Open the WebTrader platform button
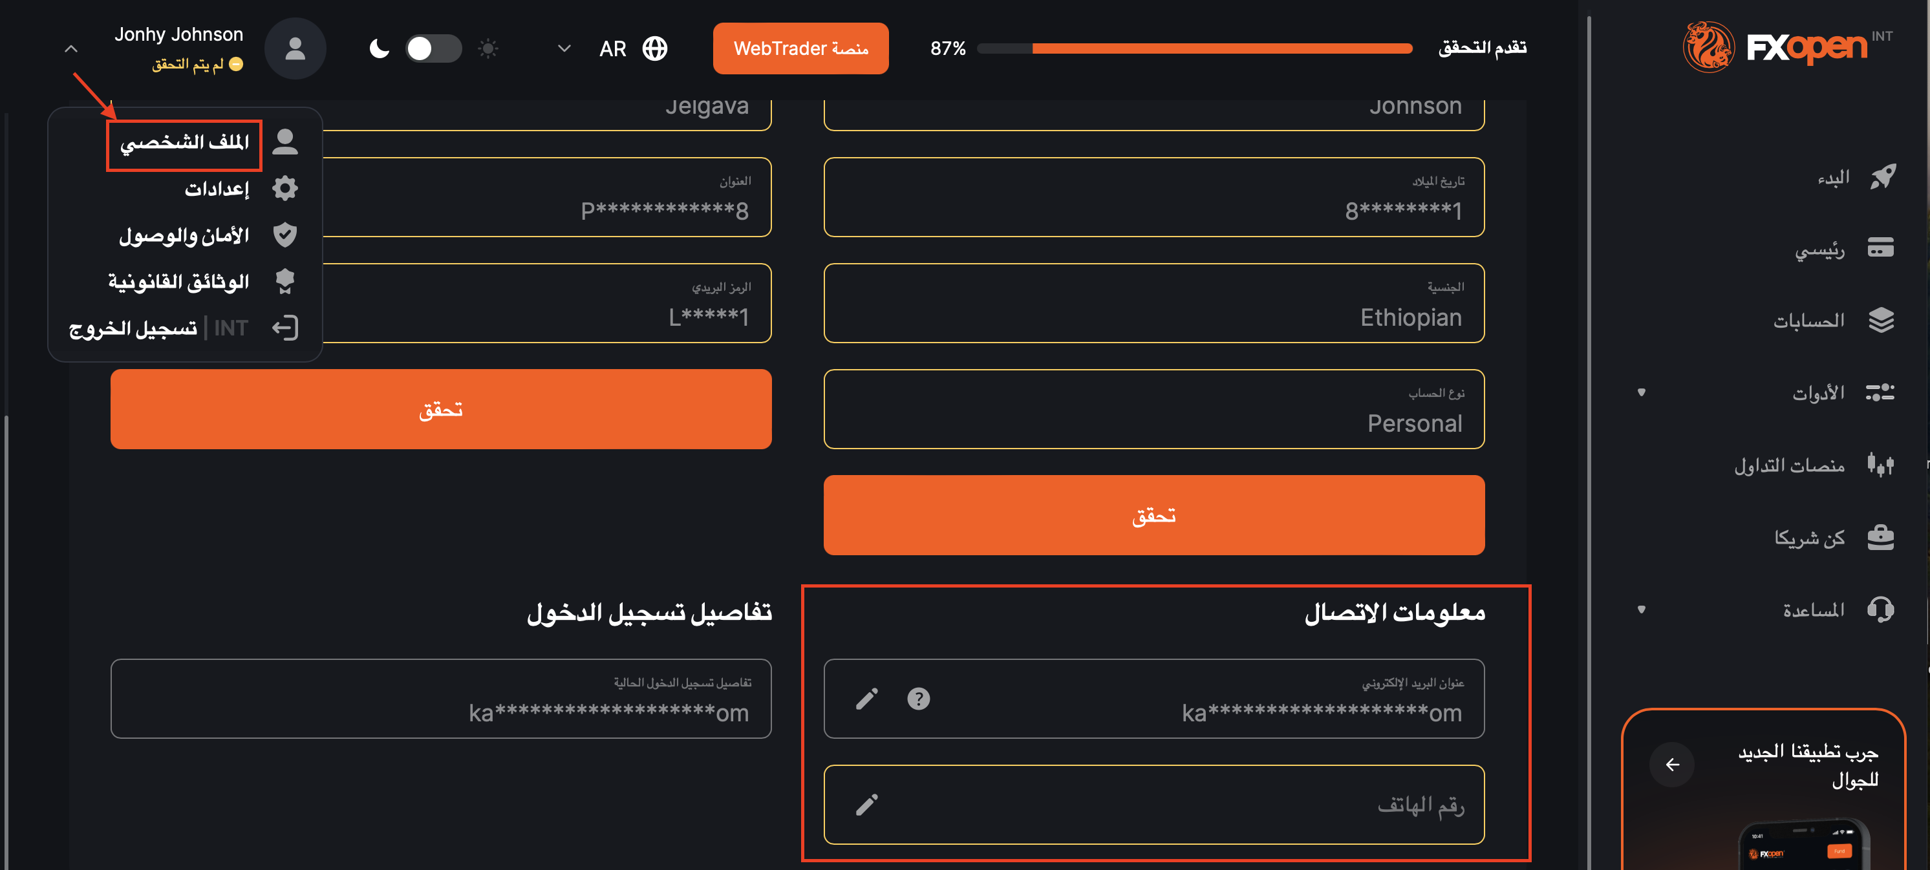Screen dimensions: 1930x870 (x=800, y=48)
